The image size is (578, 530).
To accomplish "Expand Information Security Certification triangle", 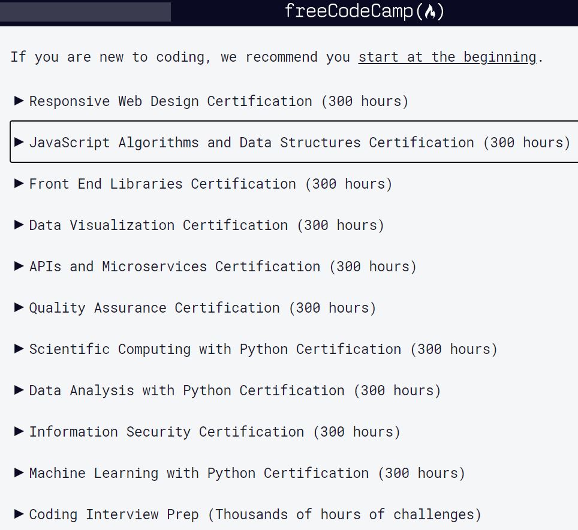I will (19, 431).
